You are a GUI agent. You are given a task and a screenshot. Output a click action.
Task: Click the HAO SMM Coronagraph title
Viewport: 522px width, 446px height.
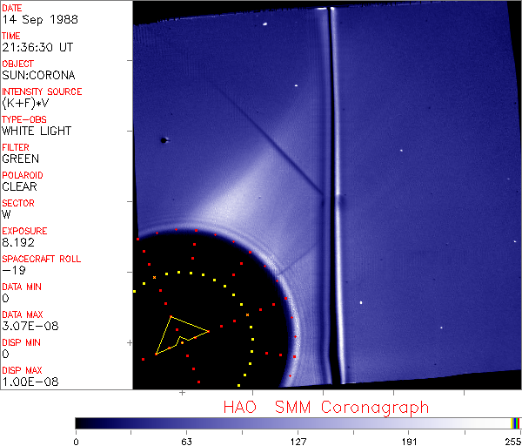coord(325,407)
